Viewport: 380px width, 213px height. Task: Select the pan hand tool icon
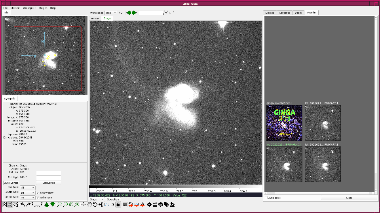[x=89, y=204]
